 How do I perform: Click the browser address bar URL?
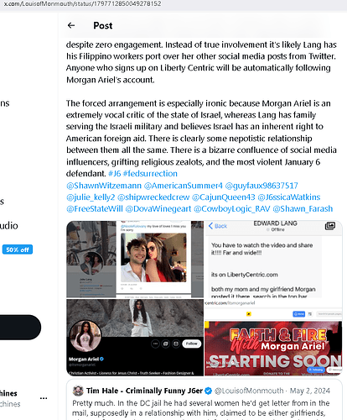pos(83,3)
